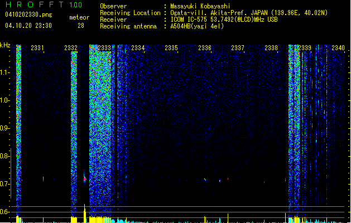Click the 2335 time marker

[171, 48]
